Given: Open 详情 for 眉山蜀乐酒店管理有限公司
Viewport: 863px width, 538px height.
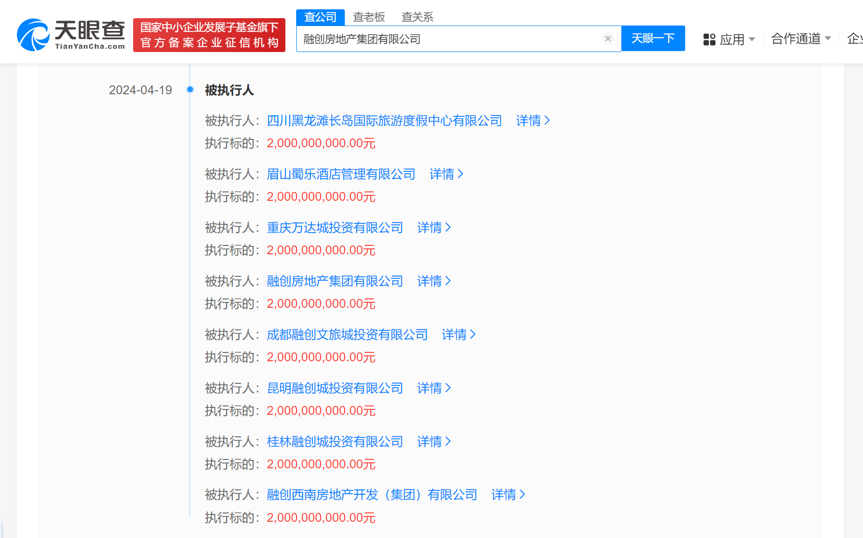Looking at the screenshot, I should [443, 174].
